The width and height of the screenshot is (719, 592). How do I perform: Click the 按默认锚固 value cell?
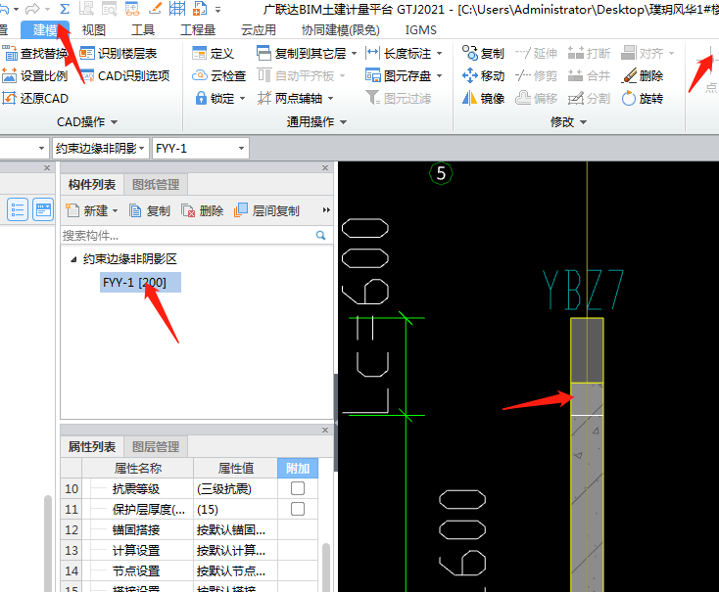[x=235, y=530]
